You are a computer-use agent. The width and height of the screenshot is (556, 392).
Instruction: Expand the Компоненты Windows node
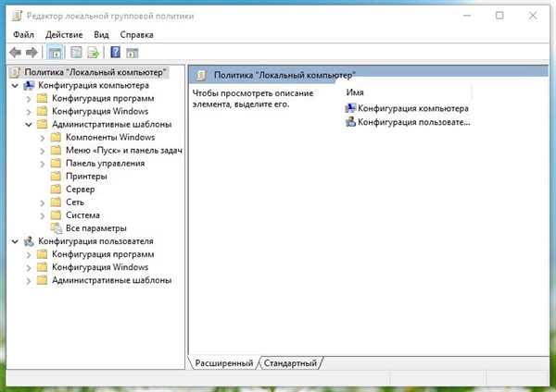point(43,138)
